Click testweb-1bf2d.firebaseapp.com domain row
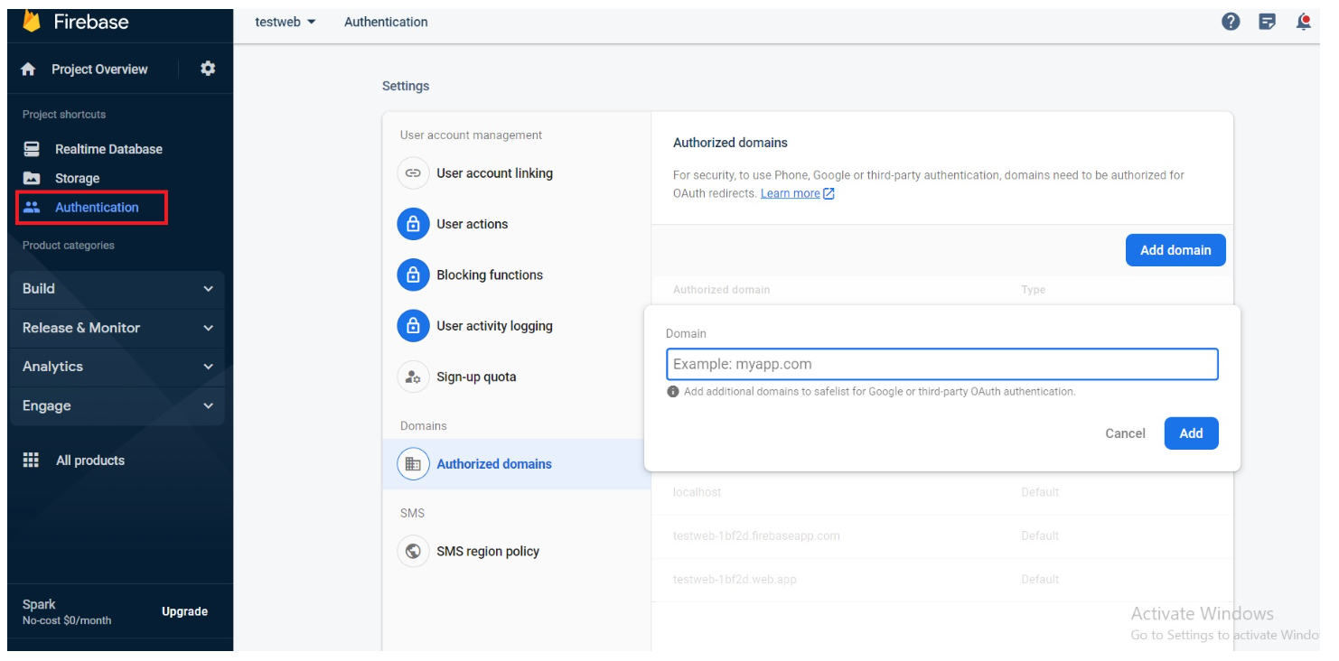This screenshot has height=661, width=1339. click(942, 535)
